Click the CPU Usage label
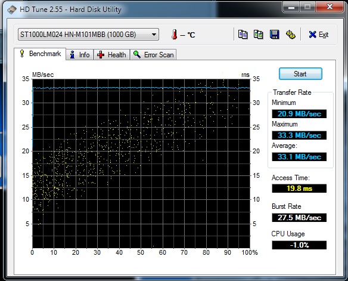 288,234
